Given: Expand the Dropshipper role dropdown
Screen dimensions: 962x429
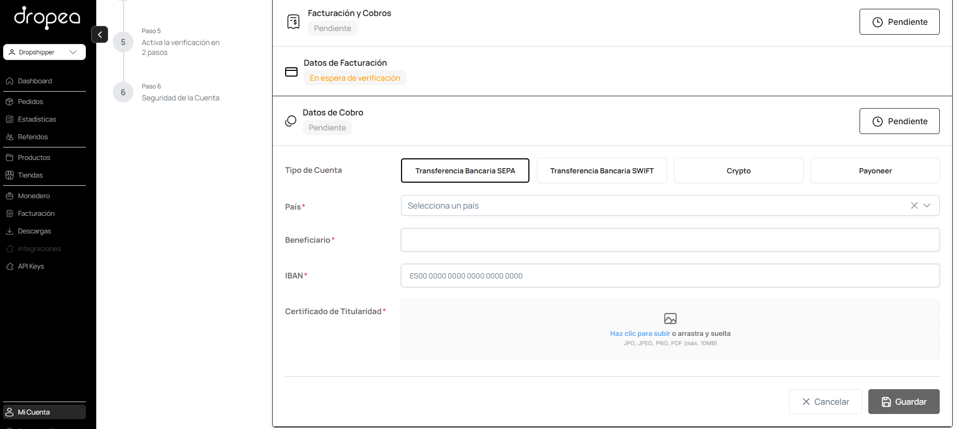Looking at the screenshot, I should (x=45, y=52).
